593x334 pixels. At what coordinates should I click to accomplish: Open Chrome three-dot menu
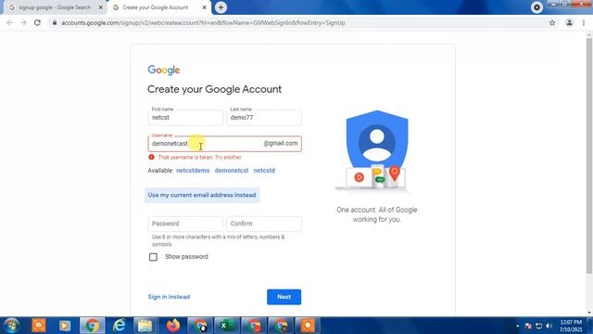pyautogui.click(x=584, y=22)
